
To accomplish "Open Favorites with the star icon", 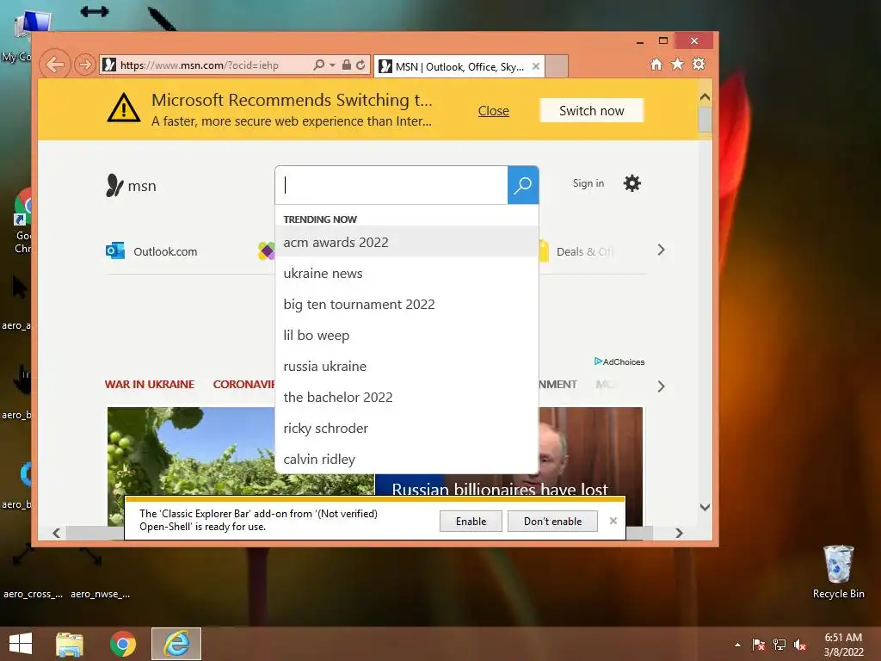I will (x=678, y=64).
